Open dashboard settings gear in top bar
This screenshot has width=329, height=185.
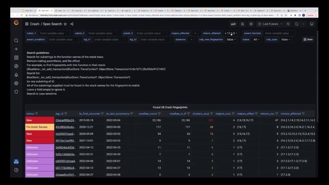point(251,24)
